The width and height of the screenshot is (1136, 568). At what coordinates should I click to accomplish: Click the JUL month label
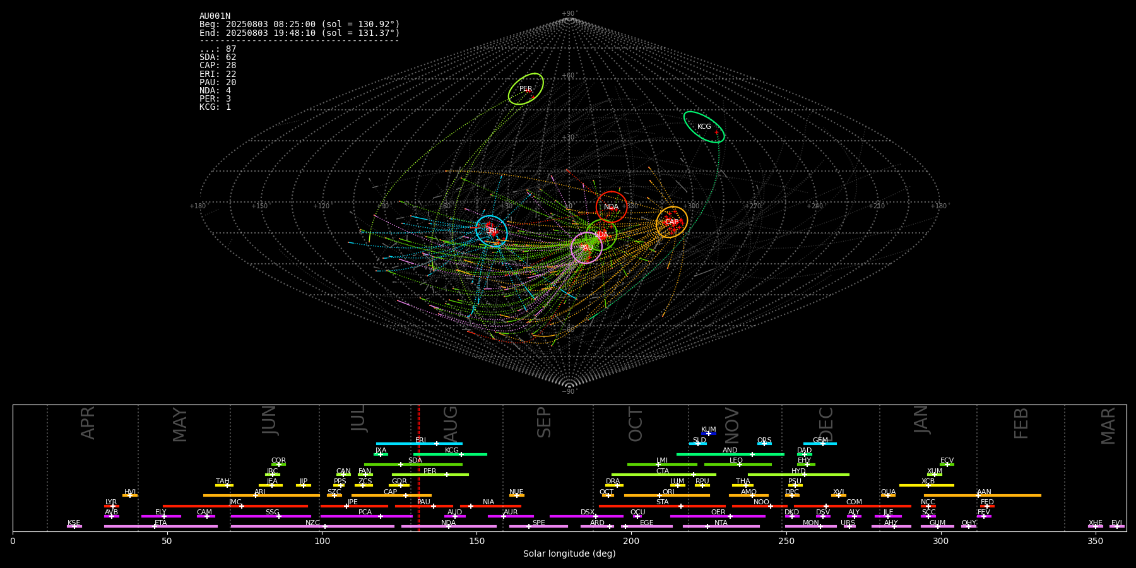(358, 418)
